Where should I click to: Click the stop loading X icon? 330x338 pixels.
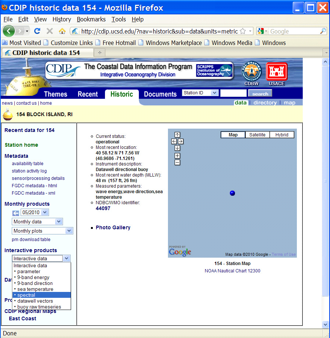50,31
